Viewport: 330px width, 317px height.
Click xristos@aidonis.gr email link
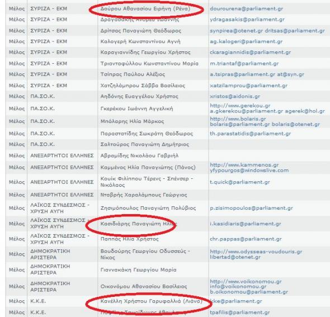click(235, 96)
